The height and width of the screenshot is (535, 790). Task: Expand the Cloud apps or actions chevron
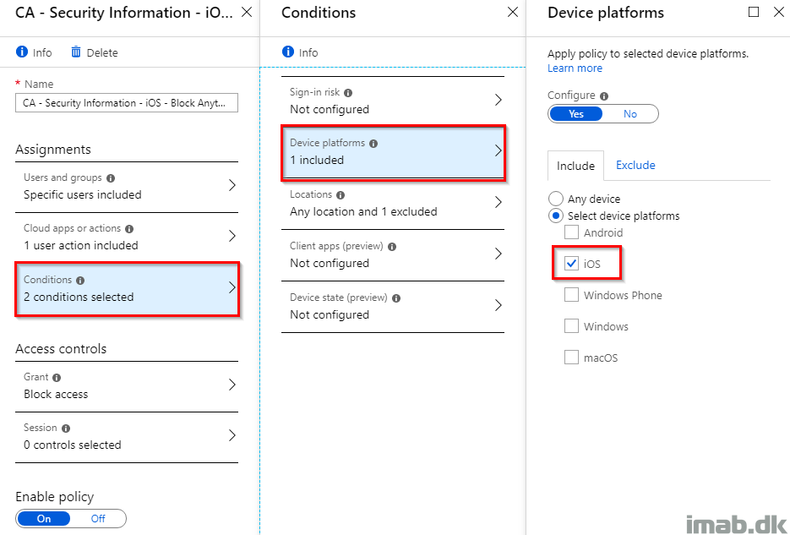point(232,237)
